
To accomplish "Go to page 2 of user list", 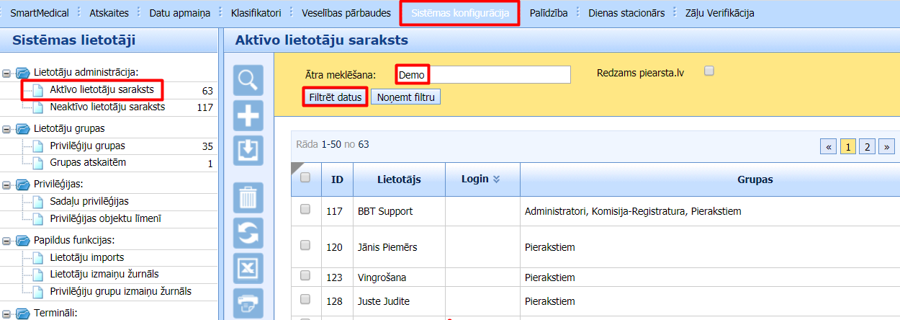I will 868,147.
